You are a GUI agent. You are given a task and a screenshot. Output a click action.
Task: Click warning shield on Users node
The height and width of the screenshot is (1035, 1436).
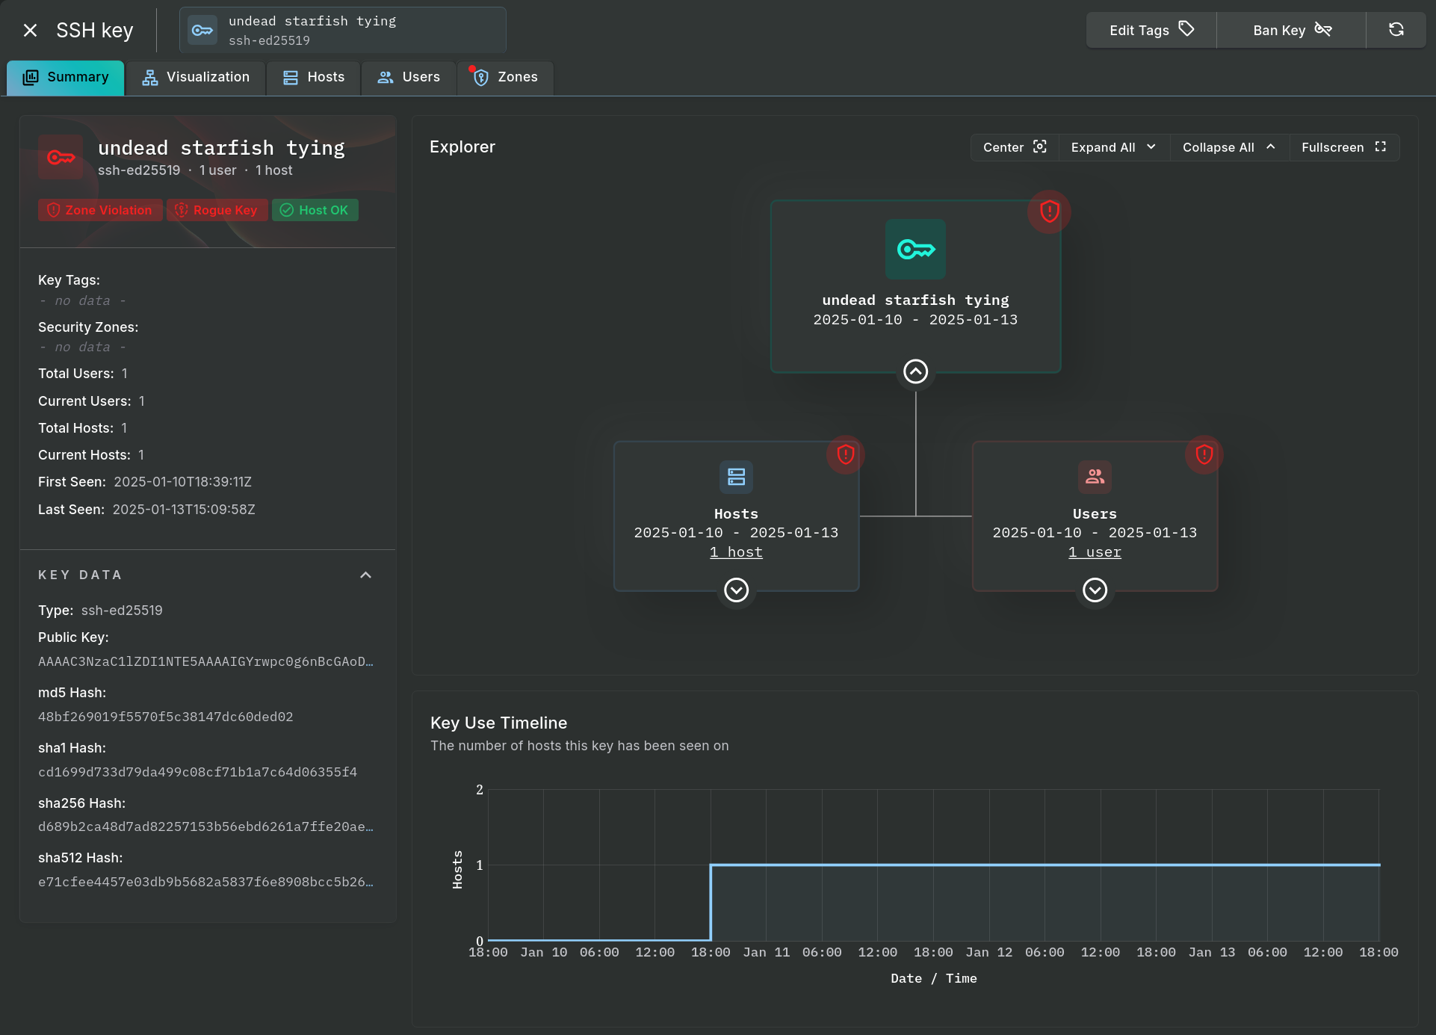[x=1204, y=454]
